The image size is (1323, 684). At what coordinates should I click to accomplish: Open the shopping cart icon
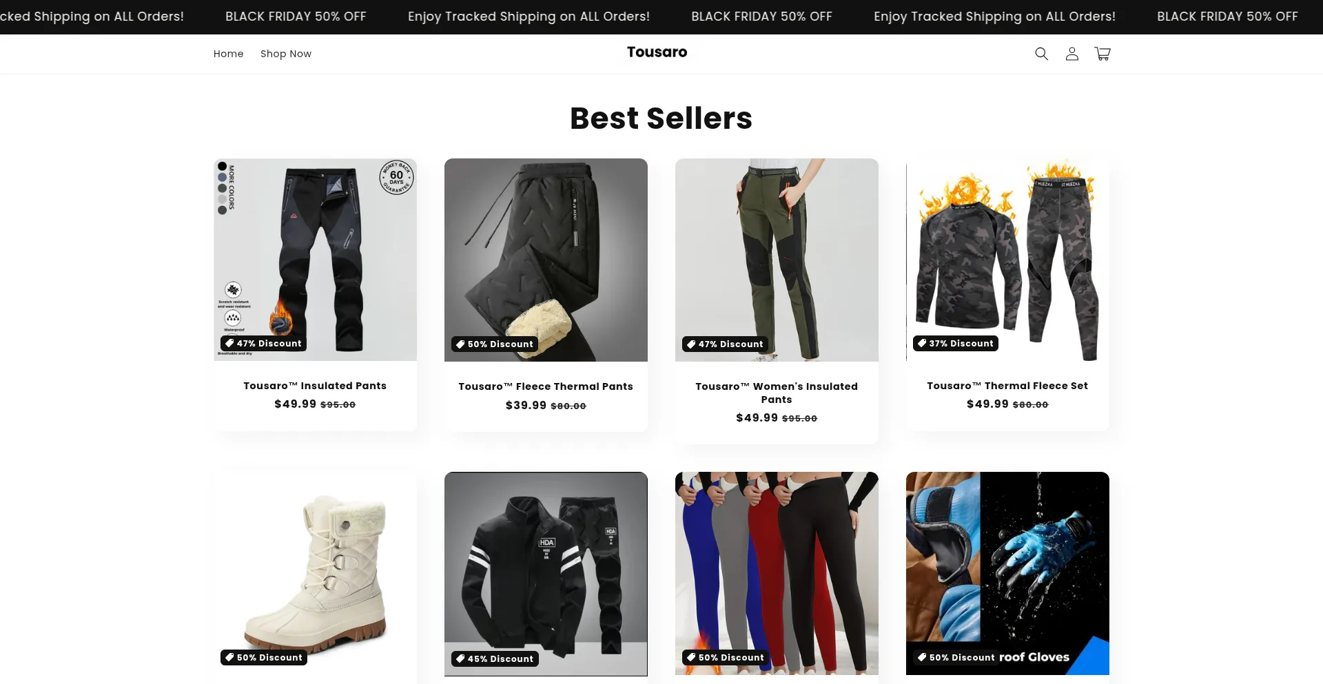click(1102, 54)
